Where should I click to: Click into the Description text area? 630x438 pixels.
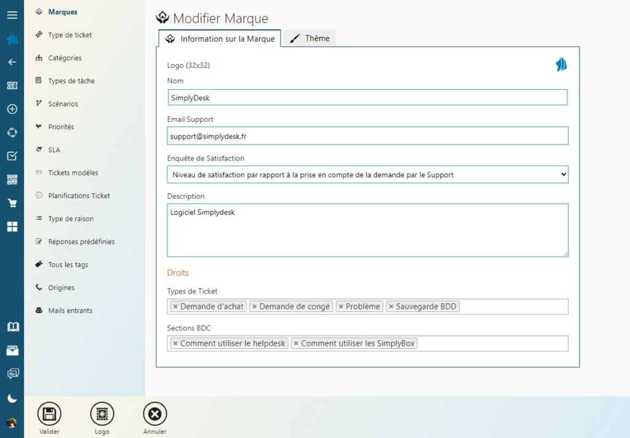point(367,230)
